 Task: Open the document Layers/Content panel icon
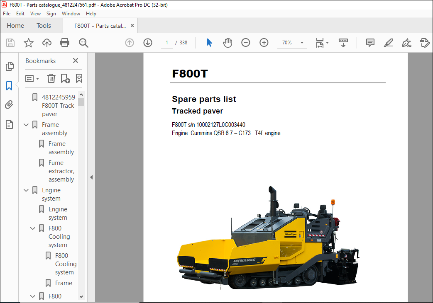(x=9, y=125)
